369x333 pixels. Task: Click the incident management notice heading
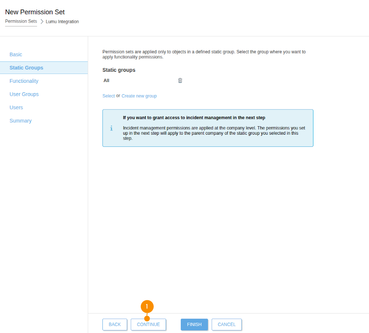click(194, 118)
